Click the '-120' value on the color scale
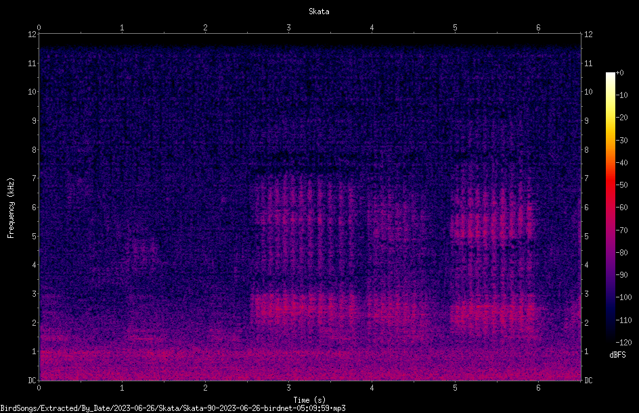The width and height of the screenshot is (639, 413). point(624,343)
